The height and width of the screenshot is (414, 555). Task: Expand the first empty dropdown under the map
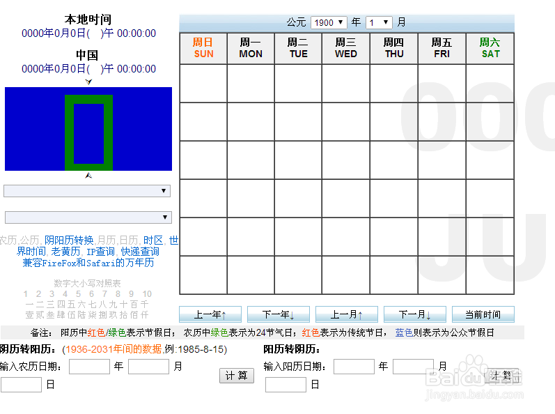pos(87,191)
